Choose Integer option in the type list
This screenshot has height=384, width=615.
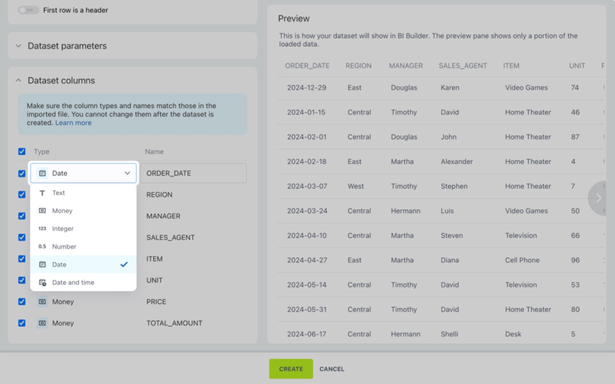(63, 229)
